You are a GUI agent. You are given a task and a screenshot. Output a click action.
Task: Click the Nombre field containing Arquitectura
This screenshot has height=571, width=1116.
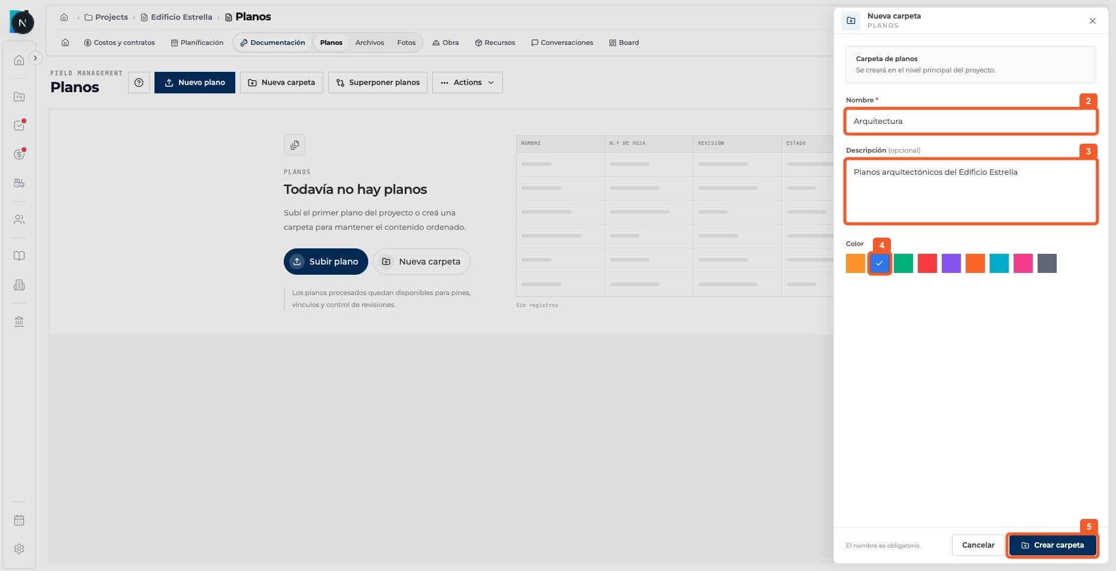click(971, 121)
